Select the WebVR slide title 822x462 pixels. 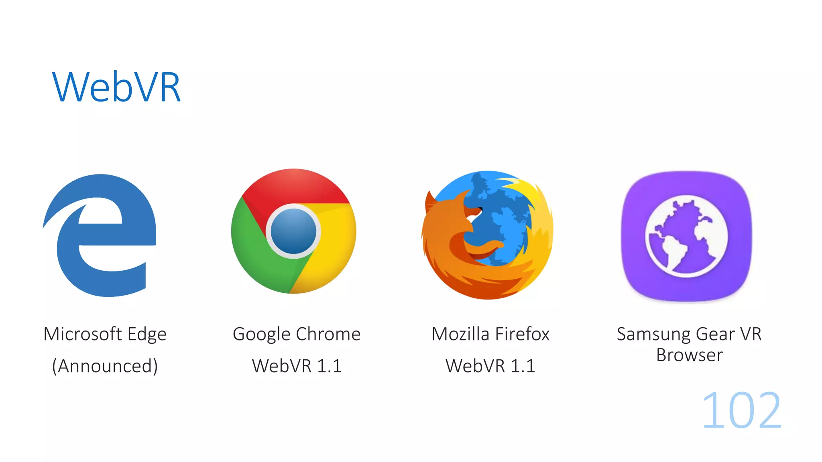point(116,87)
